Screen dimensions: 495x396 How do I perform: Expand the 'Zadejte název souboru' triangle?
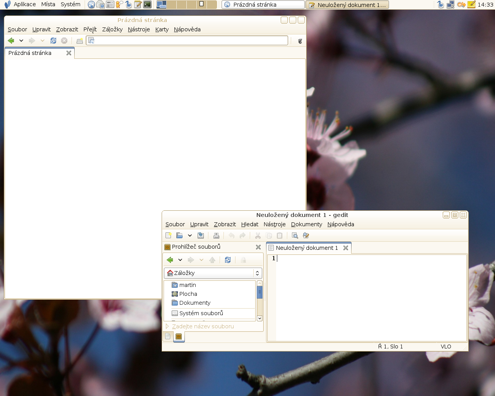(x=167, y=326)
